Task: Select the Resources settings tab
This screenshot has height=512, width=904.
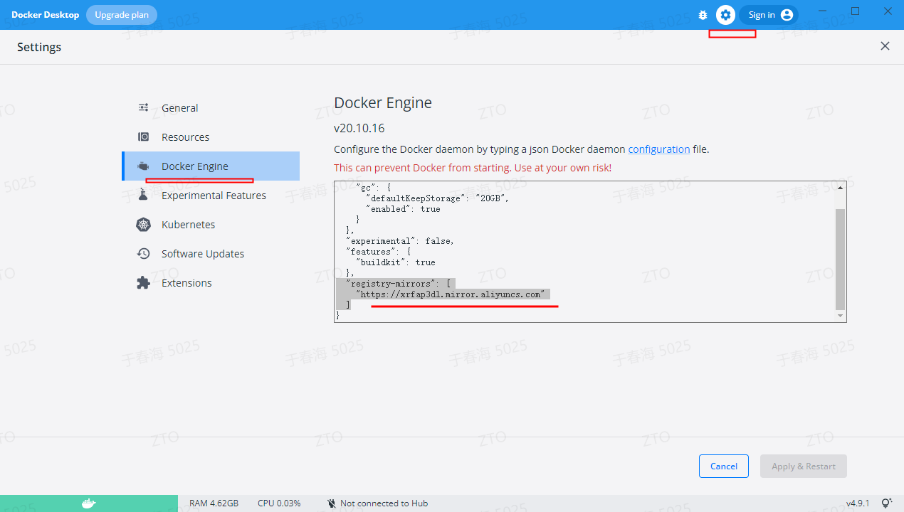Action: point(211,137)
